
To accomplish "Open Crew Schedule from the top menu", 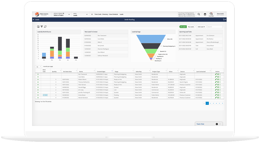I will pyautogui.click(x=113, y=15).
